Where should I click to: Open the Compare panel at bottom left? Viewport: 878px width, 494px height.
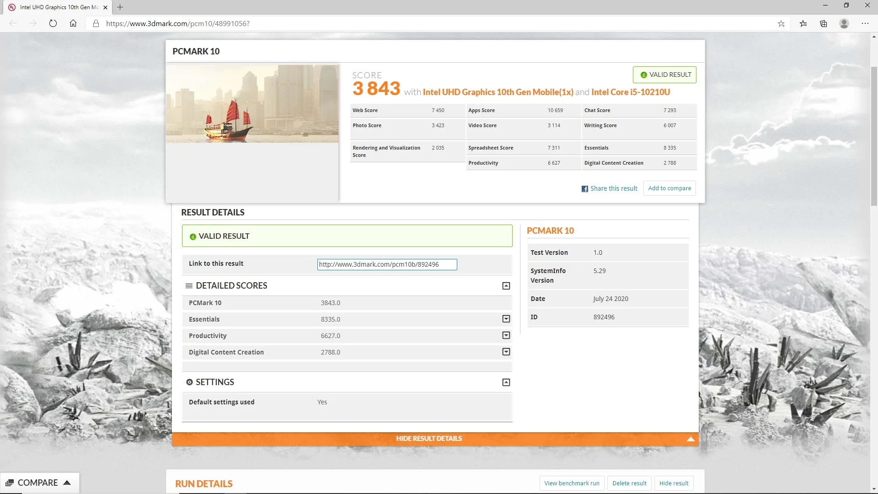coord(39,483)
